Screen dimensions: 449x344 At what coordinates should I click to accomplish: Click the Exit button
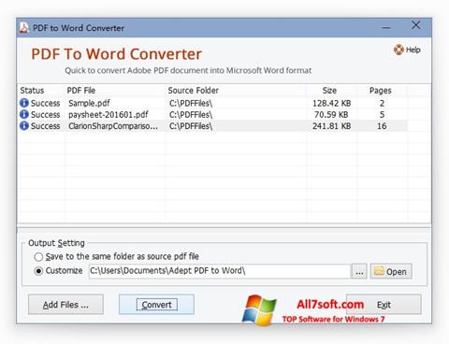click(x=384, y=305)
